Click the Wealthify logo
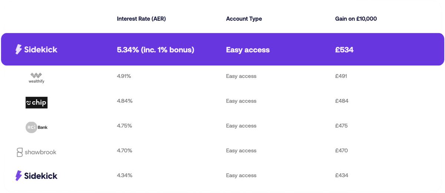Viewport: 445px width, 193px height. (x=36, y=77)
